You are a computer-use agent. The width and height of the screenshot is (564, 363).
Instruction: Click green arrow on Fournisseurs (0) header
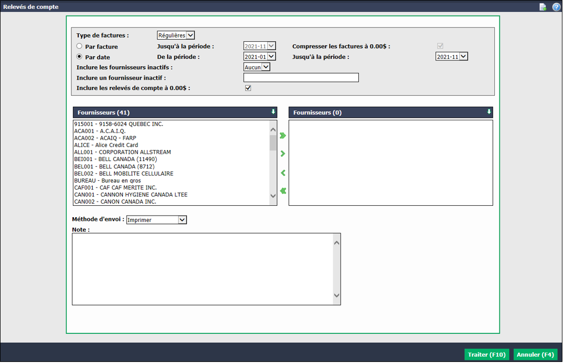click(489, 112)
